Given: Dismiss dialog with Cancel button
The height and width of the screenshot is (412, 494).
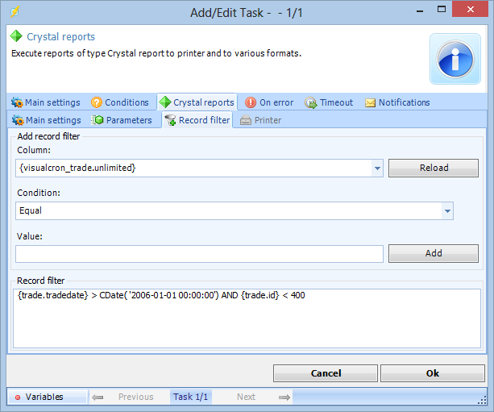Looking at the screenshot, I should (326, 373).
